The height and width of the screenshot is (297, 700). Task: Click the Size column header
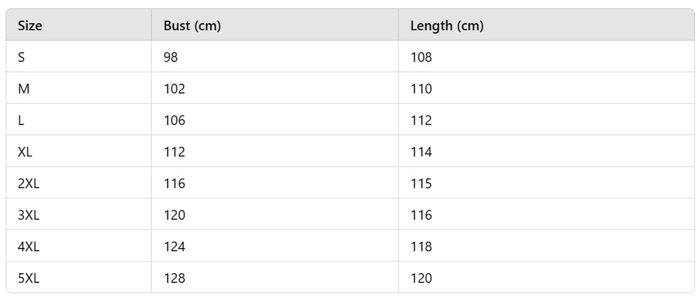coord(30,26)
